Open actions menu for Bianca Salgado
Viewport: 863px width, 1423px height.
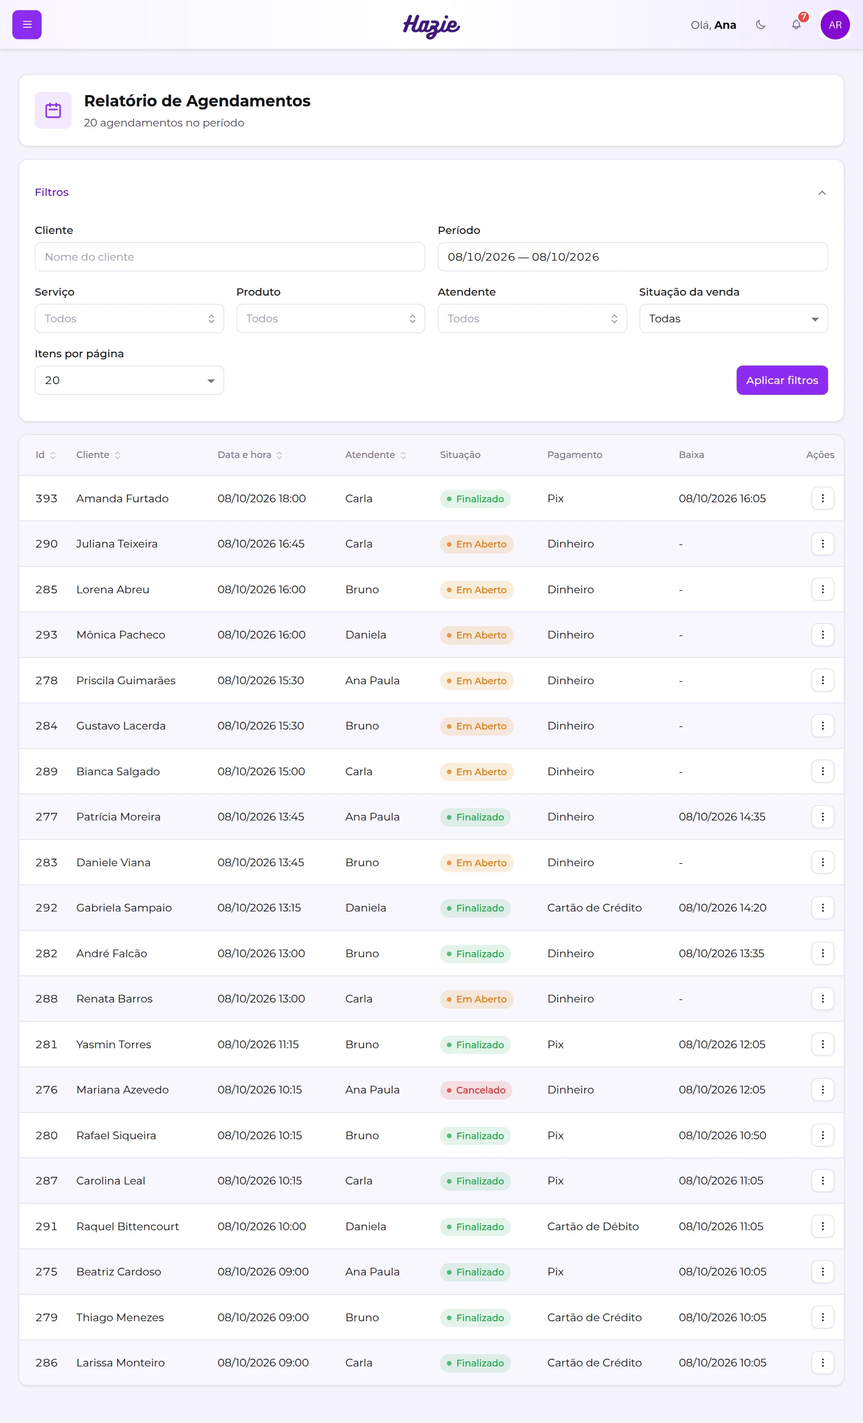click(822, 772)
